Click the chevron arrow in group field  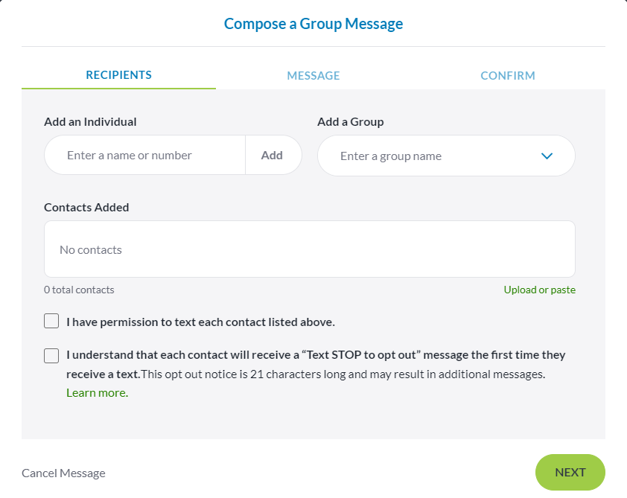point(547,156)
